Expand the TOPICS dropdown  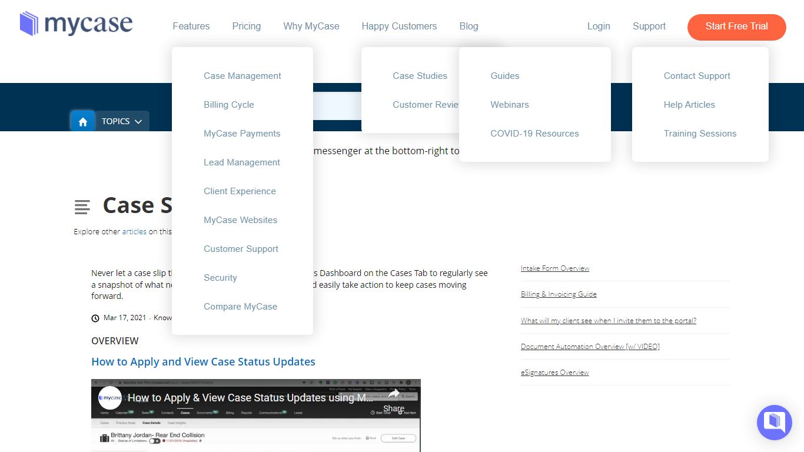[122, 121]
